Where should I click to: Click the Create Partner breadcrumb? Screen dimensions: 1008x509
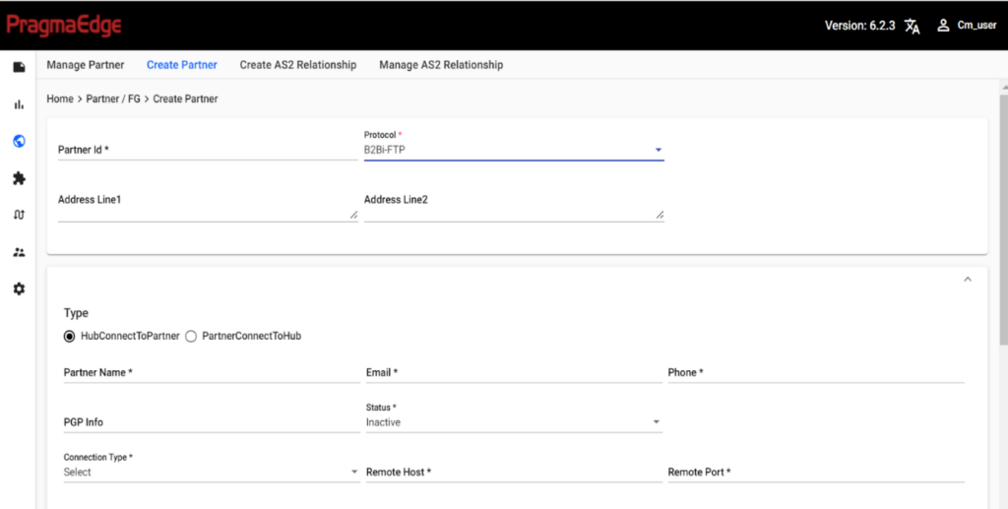tap(185, 99)
